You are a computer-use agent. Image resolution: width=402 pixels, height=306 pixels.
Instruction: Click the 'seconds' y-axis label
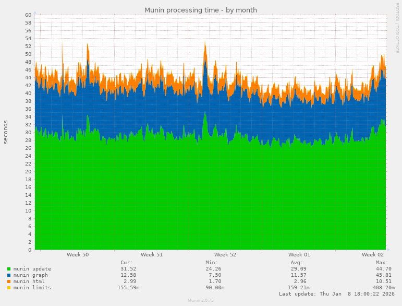click(5, 132)
